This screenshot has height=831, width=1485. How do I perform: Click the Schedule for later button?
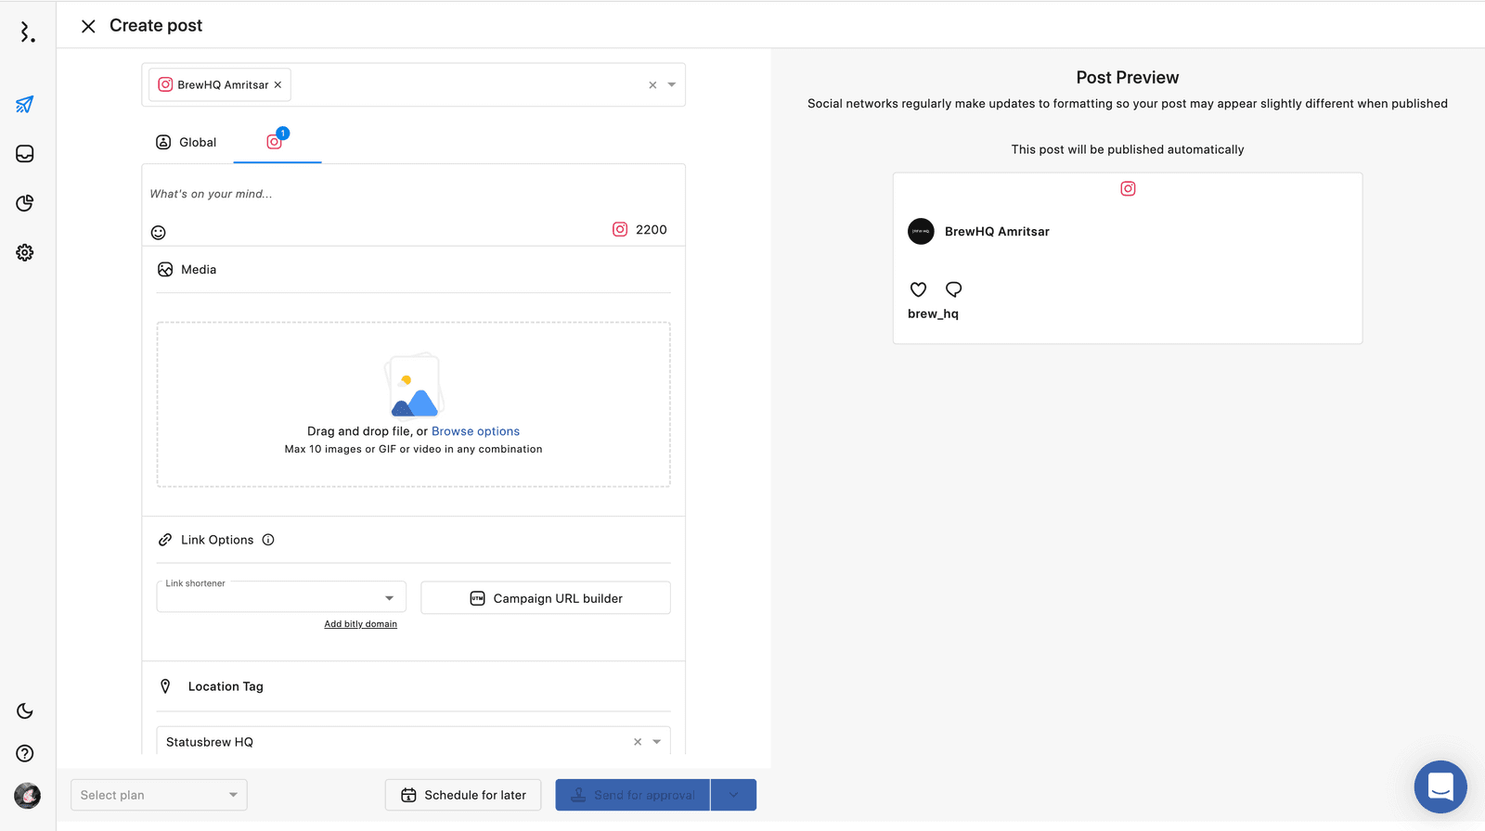[463, 795]
